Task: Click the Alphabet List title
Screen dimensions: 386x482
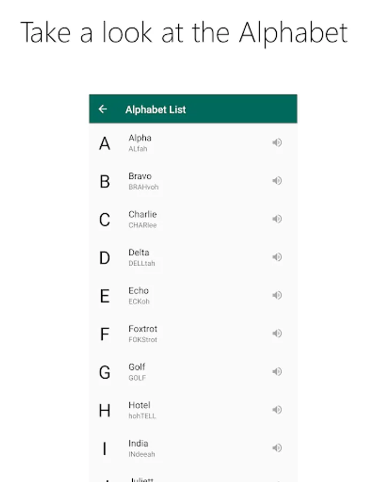Action: [x=155, y=109]
